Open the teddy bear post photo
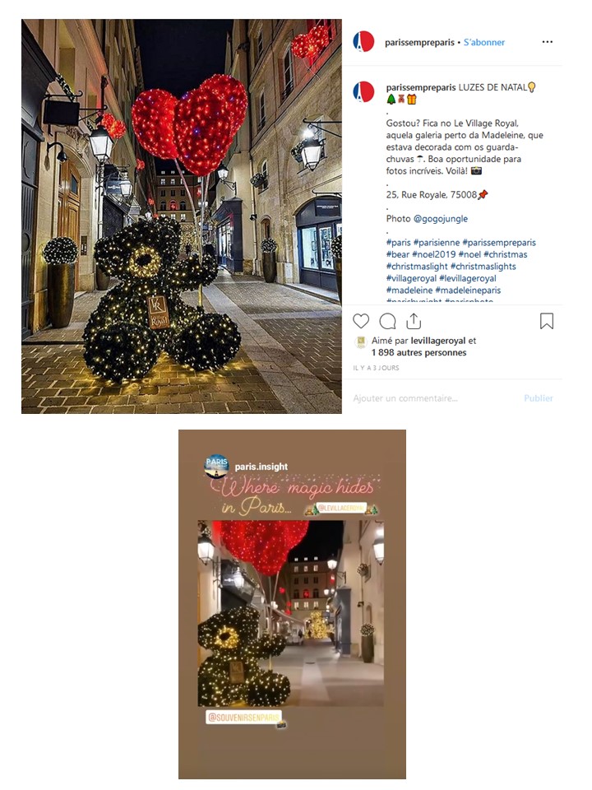Viewport: 592px width, 790px height. pos(181,216)
